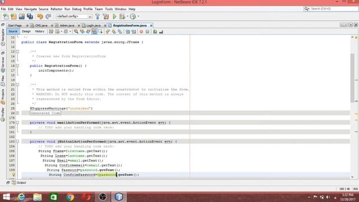Open the Edit menu
Image resolution: width=359 pixels, height=202 pixels.
tap(11, 9)
